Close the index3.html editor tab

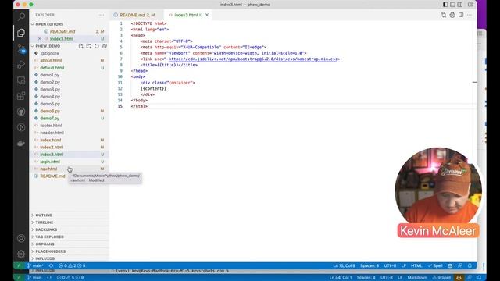tap(207, 15)
